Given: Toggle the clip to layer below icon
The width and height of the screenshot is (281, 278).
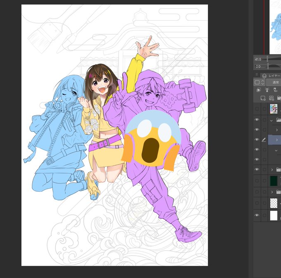Looking at the screenshot, I should (258, 90).
